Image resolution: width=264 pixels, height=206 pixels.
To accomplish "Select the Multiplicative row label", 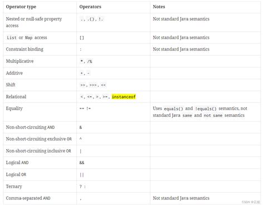I will (19, 61).
